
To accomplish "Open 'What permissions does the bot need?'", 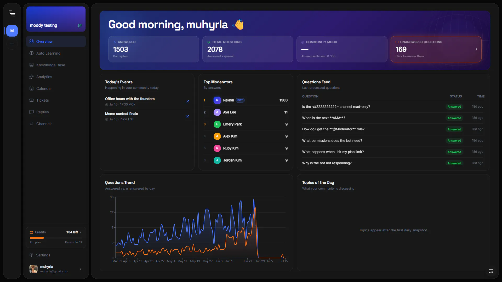I will pos(332,140).
